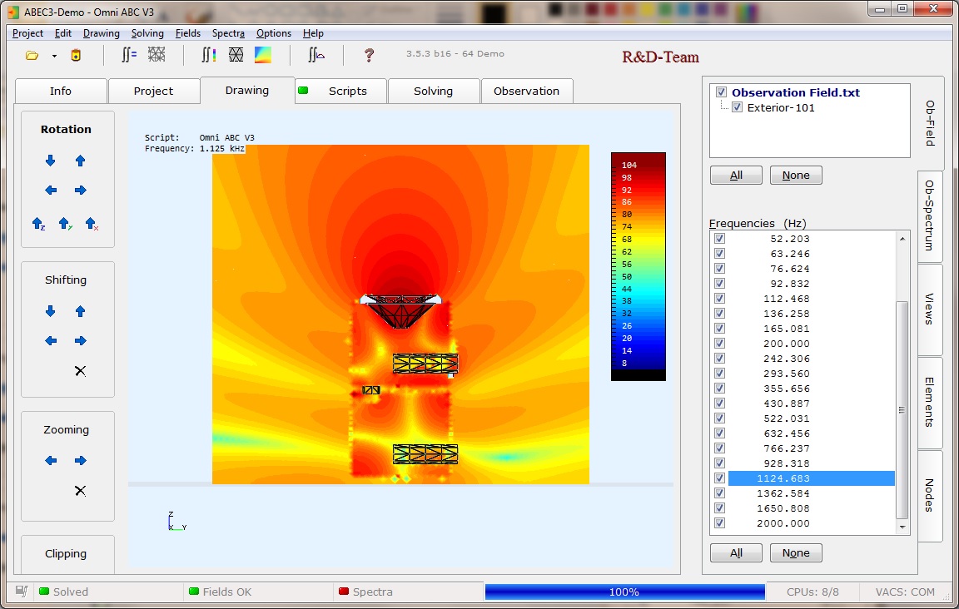Screen dimensions: 959x609
Task: Click the frequency list scrollbar thumb
Action: pos(902,409)
